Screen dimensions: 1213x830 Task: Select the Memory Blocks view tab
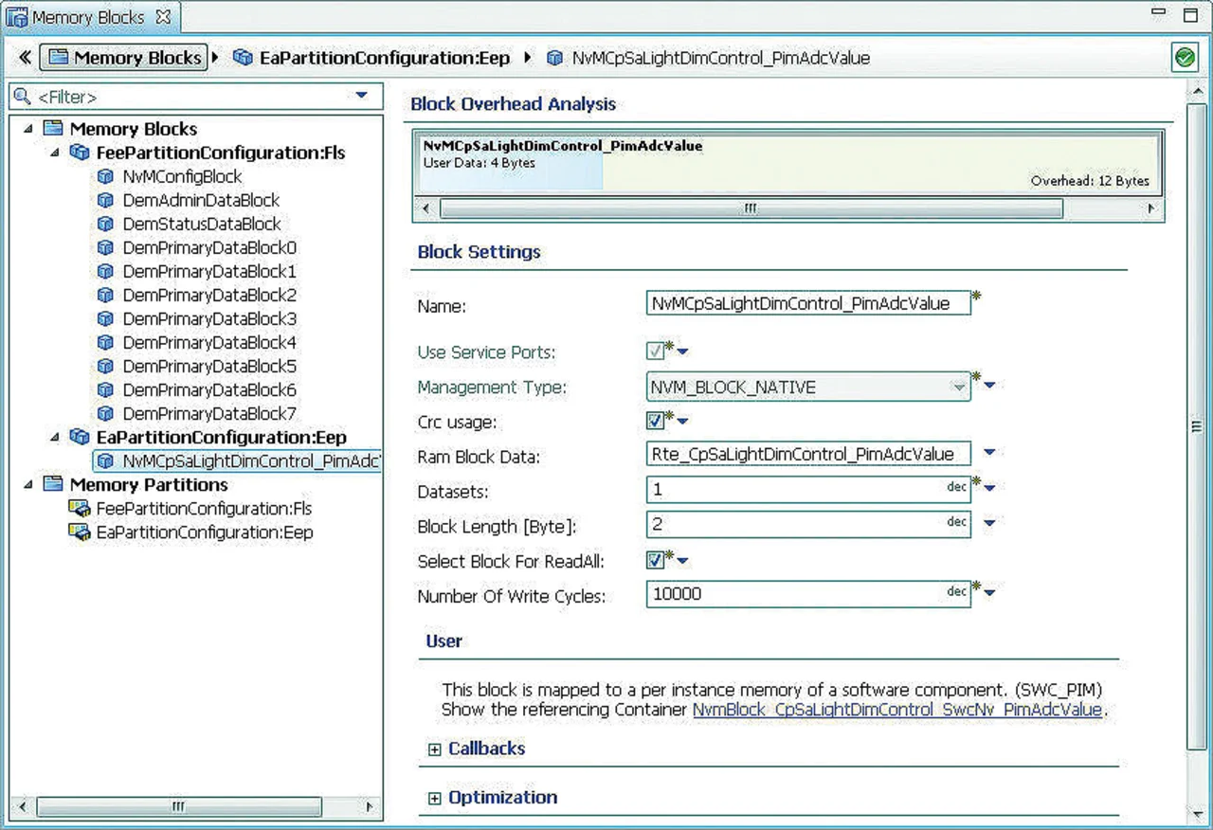(87, 17)
